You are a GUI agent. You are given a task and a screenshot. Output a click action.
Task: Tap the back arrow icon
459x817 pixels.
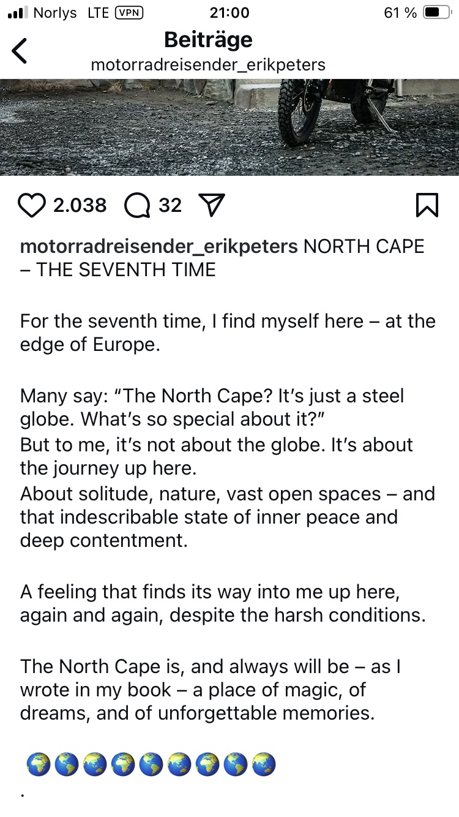pos(20,51)
